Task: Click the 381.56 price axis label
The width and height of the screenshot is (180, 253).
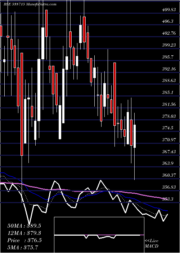Action: tap(169, 104)
